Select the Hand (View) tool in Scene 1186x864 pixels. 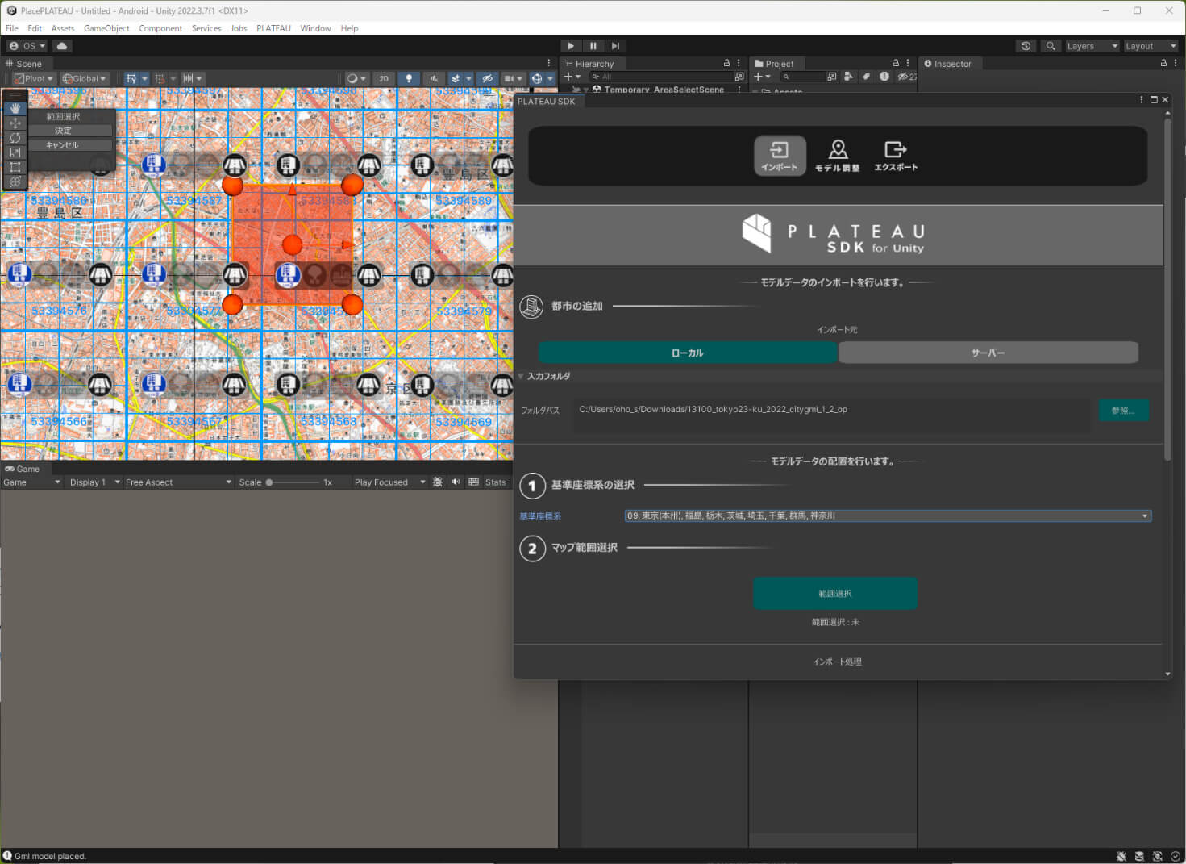(x=15, y=108)
